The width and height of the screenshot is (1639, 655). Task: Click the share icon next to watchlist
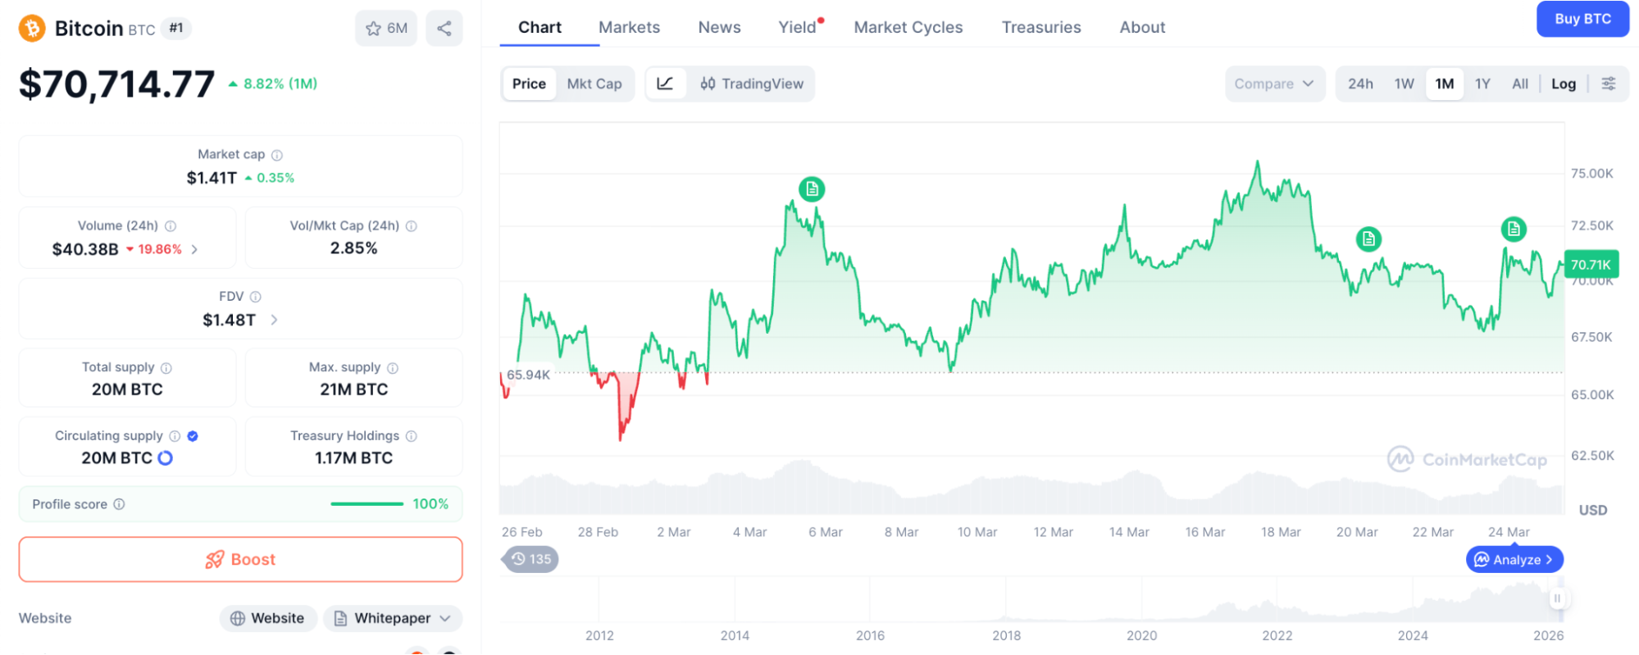coord(444,29)
